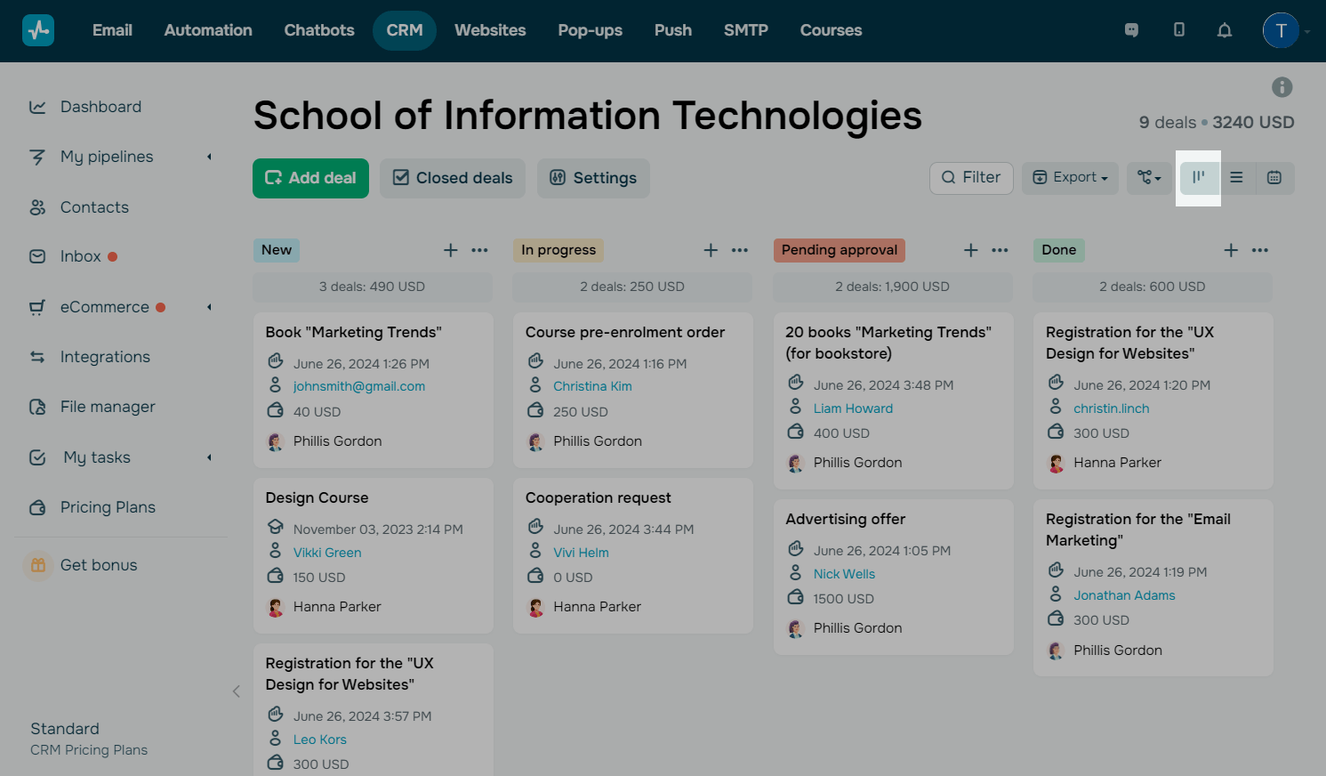Image resolution: width=1326 pixels, height=776 pixels.
Task: Go to Contacts in sidebar
Action: click(x=94, y=207)
